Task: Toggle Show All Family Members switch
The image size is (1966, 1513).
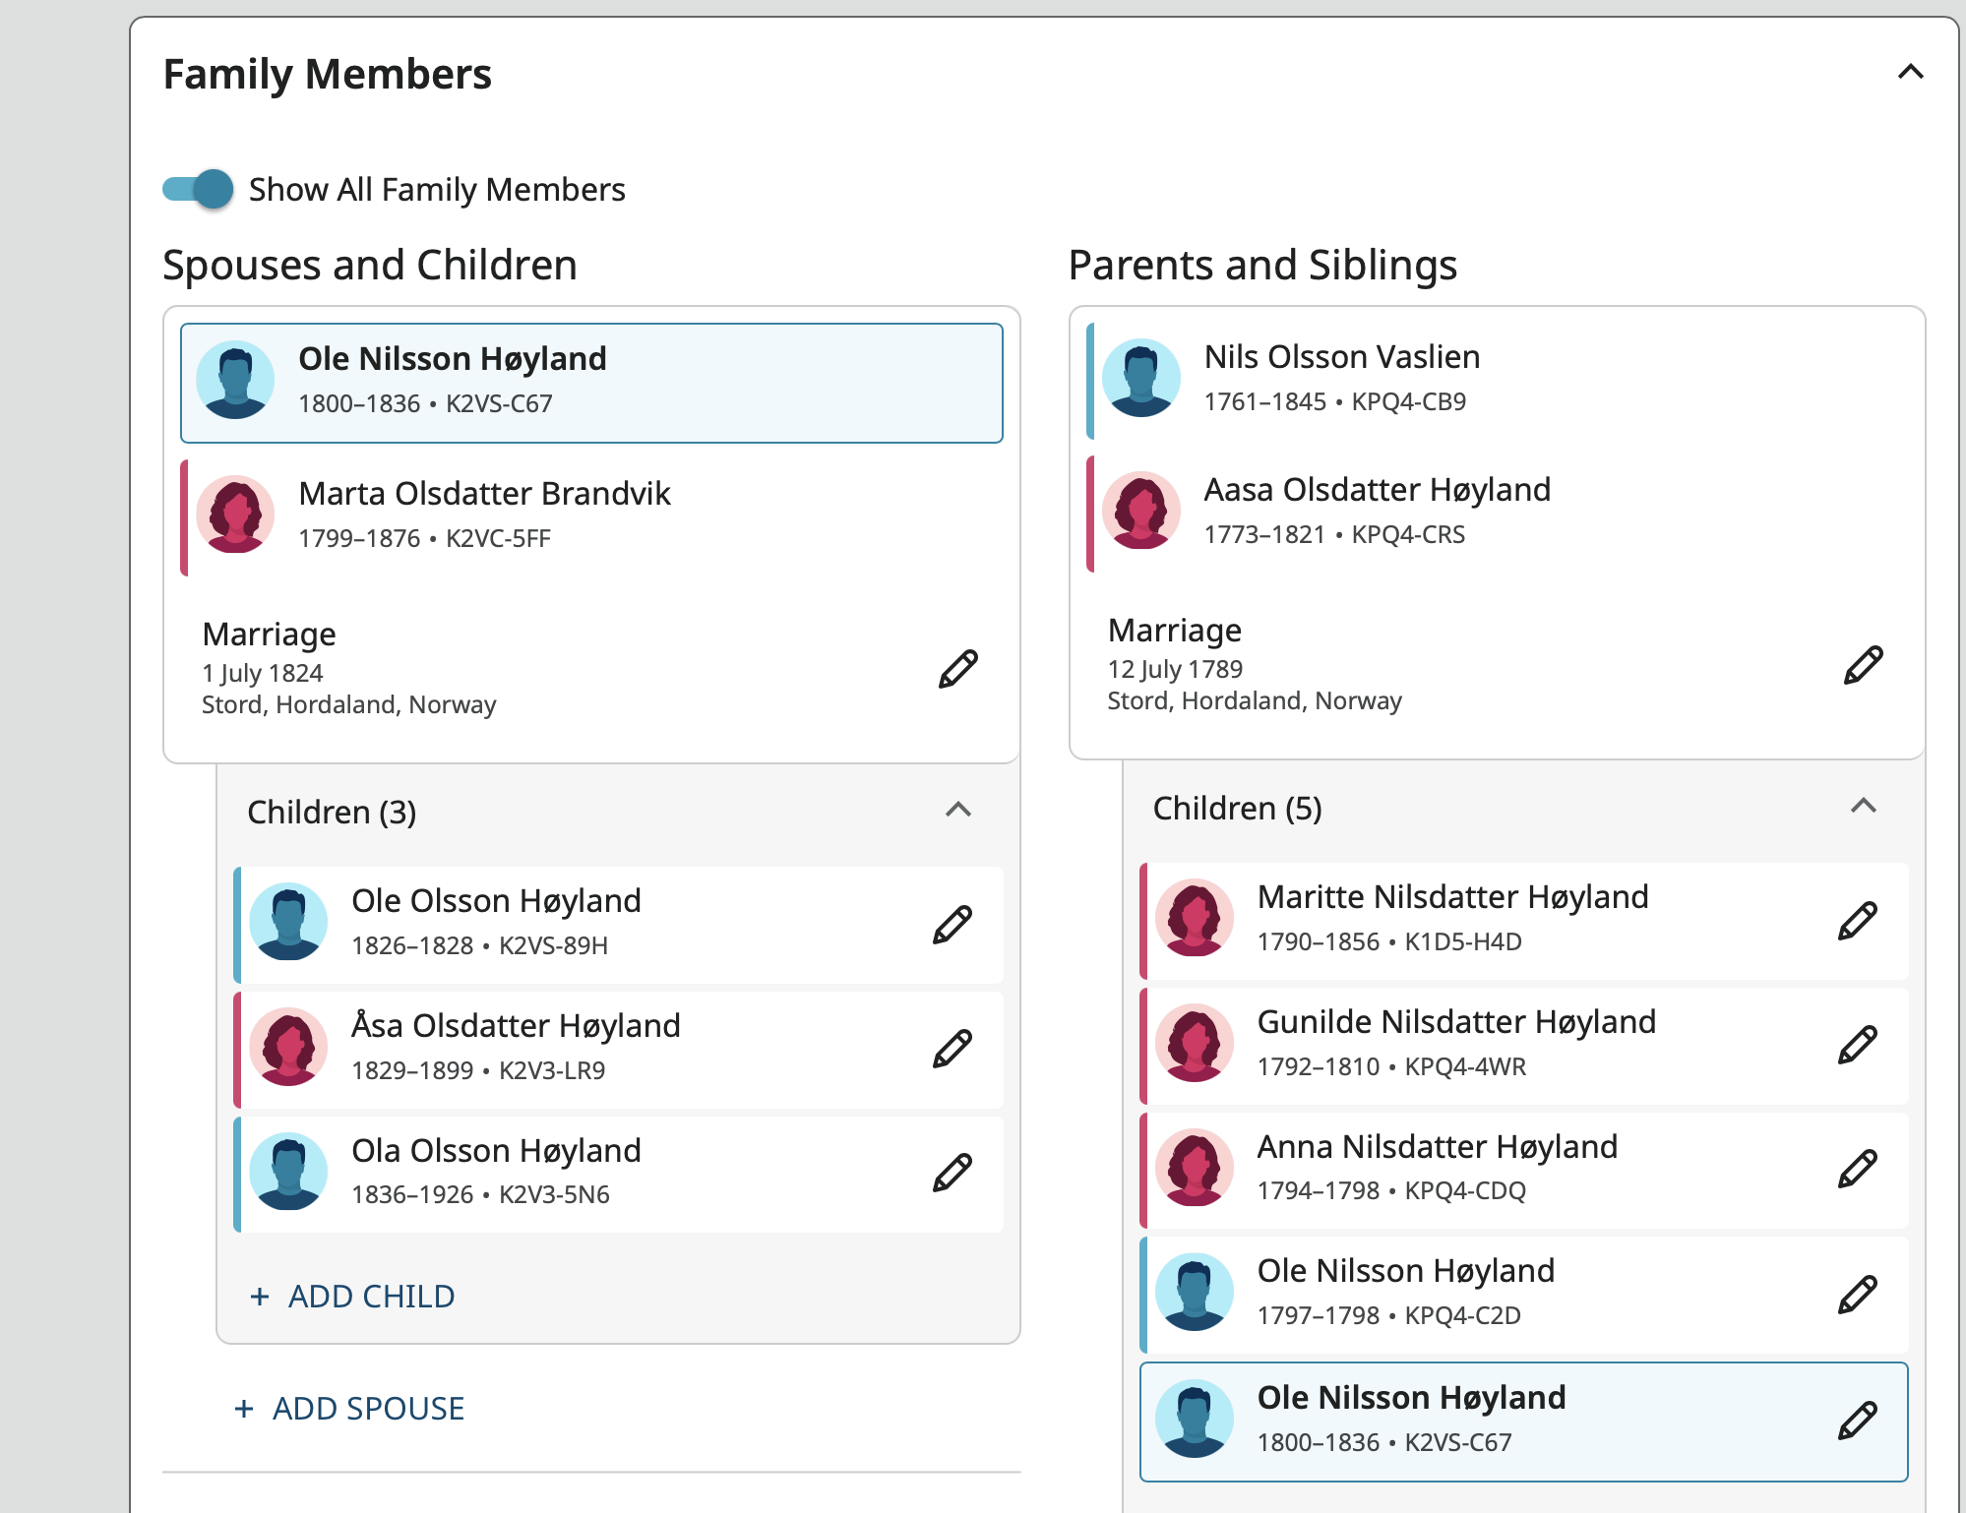Action: (199, 189)
